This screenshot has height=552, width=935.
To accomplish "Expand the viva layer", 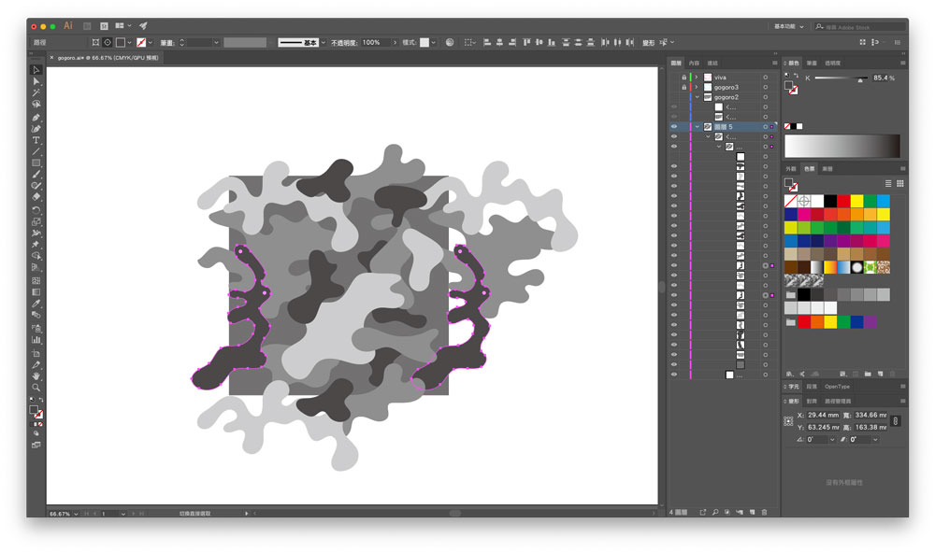I will (697, 77).
